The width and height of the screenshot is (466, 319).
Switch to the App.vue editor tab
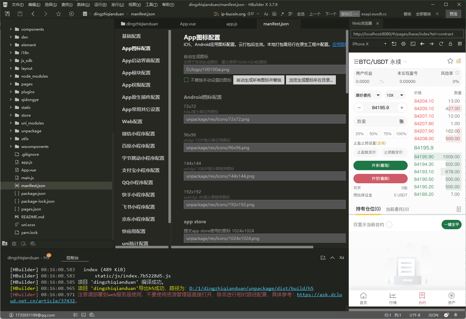tap(188, 24)
